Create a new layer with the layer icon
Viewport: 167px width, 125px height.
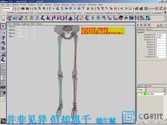pos(164,89)
